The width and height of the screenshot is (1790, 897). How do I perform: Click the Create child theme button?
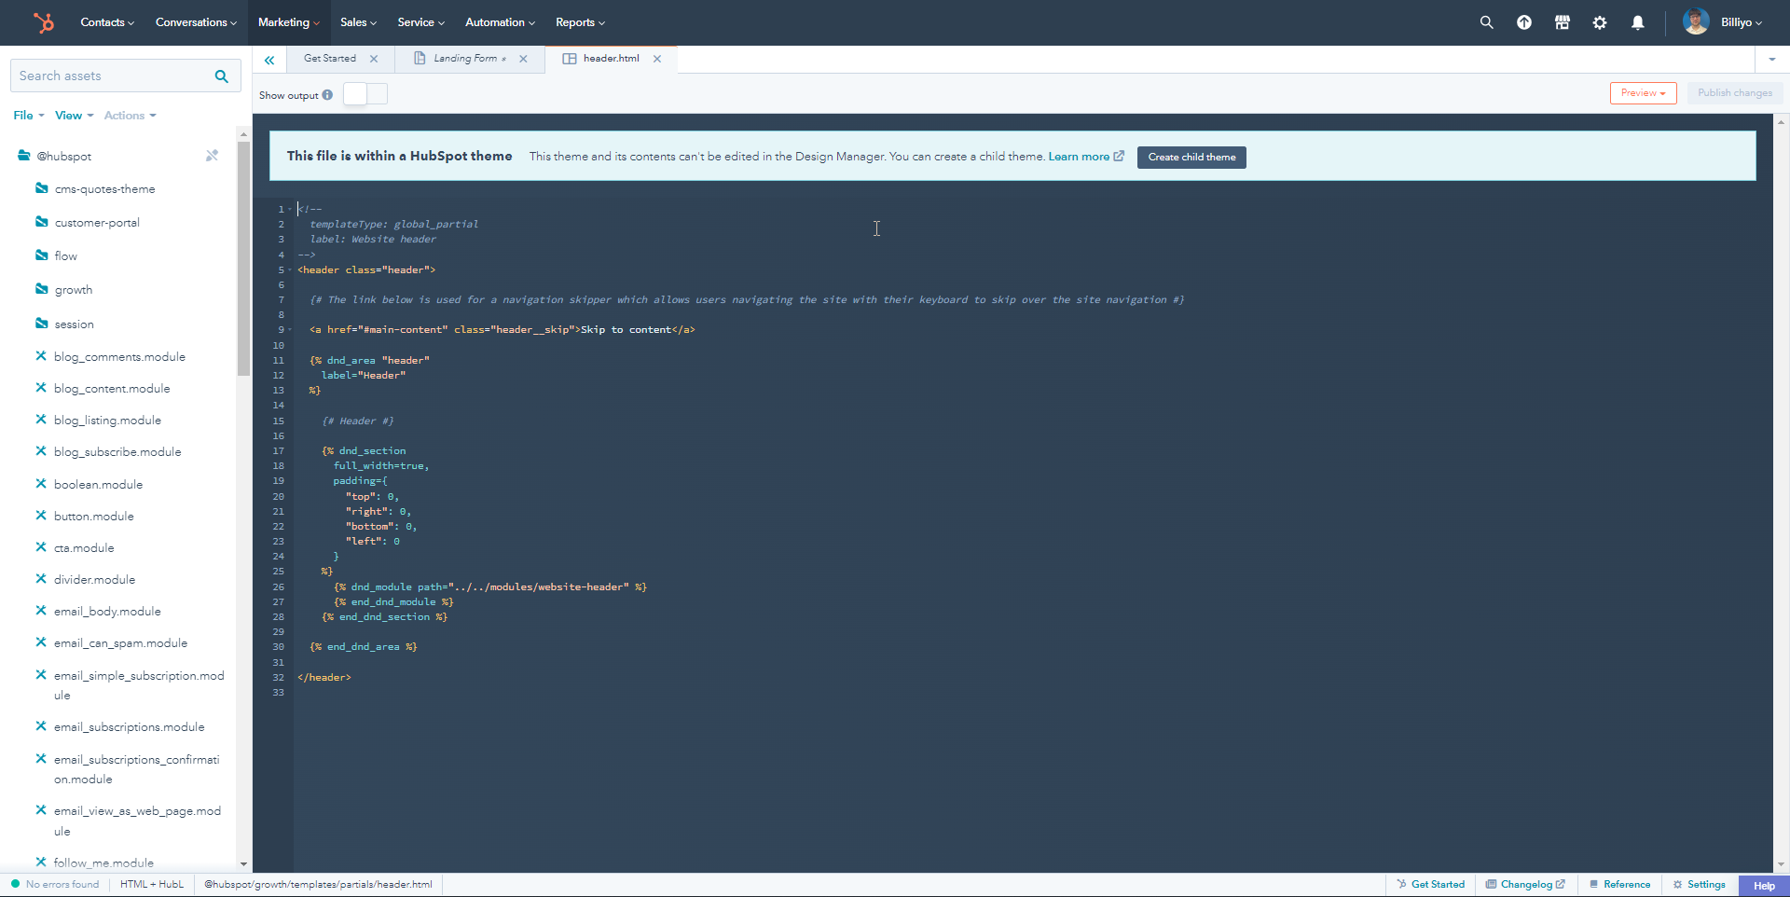(x=1191, y=158)
